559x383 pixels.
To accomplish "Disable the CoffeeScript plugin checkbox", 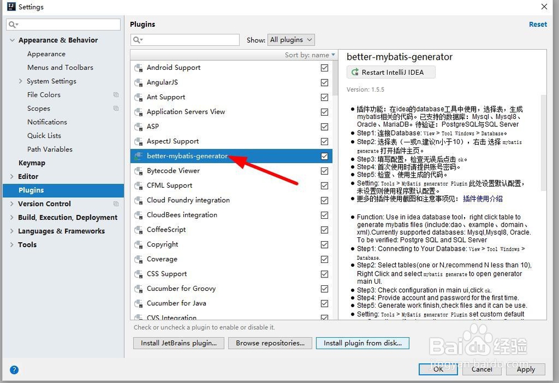I will (324, 230).
